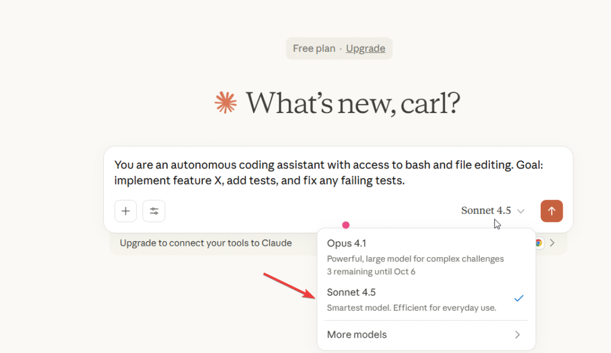611x353 pixels.
Task: Click the Upgrade link in plan badge
Action: click(365, 49)
